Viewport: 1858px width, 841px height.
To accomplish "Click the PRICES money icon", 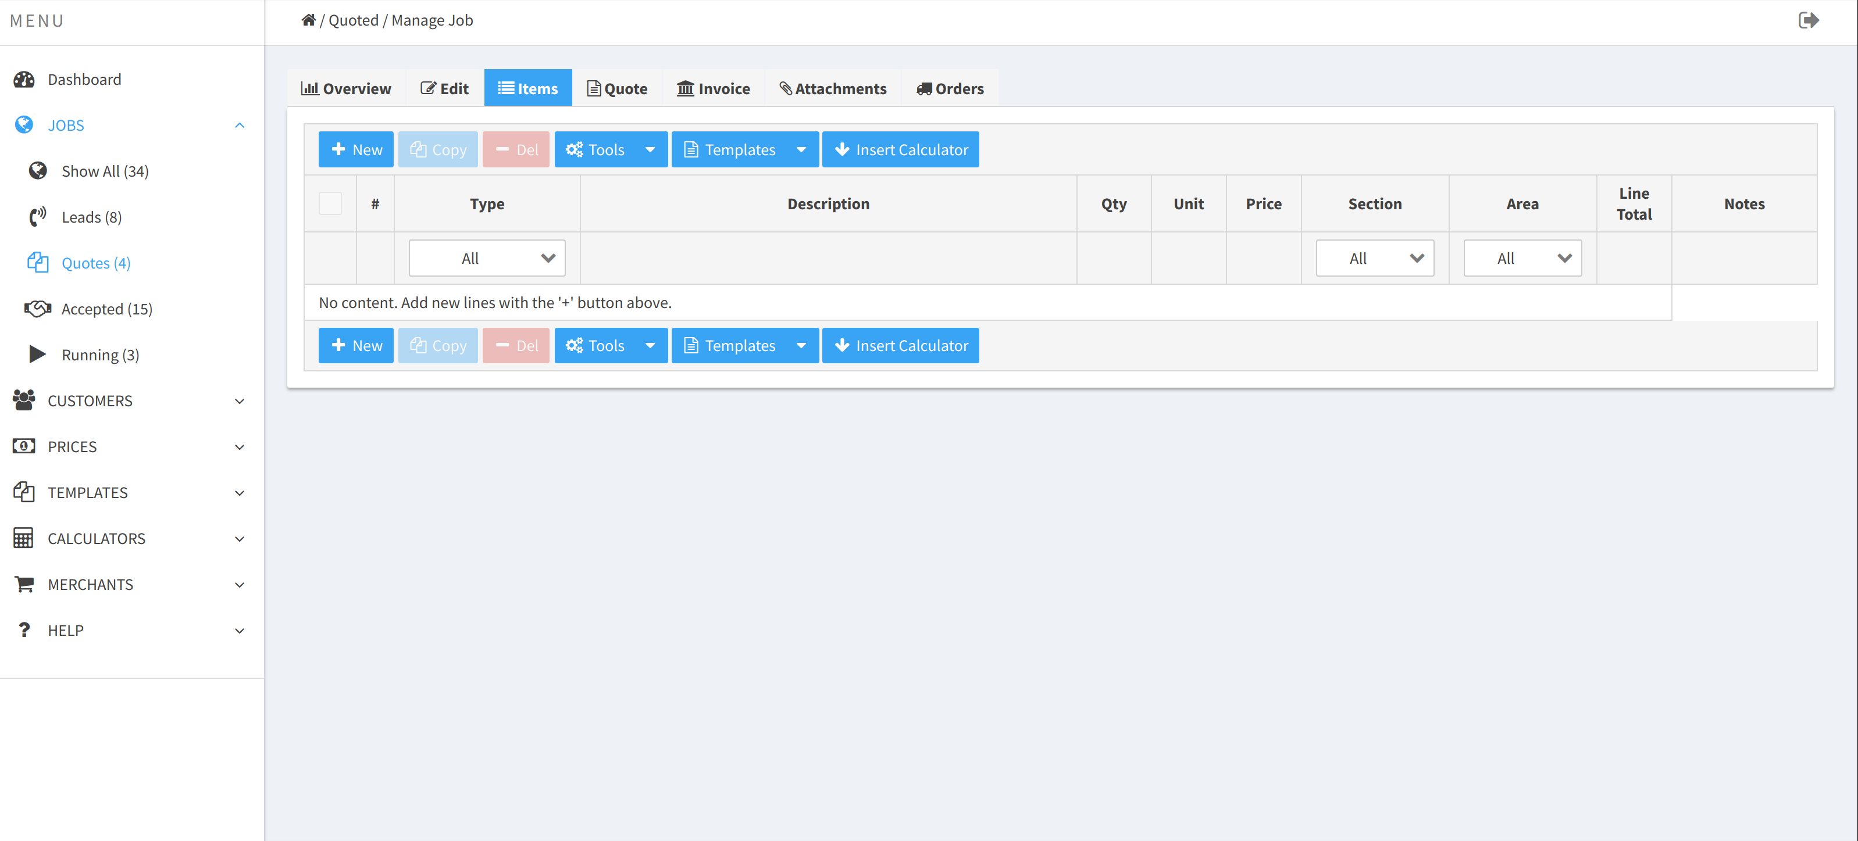I will (x=24, y=447).
